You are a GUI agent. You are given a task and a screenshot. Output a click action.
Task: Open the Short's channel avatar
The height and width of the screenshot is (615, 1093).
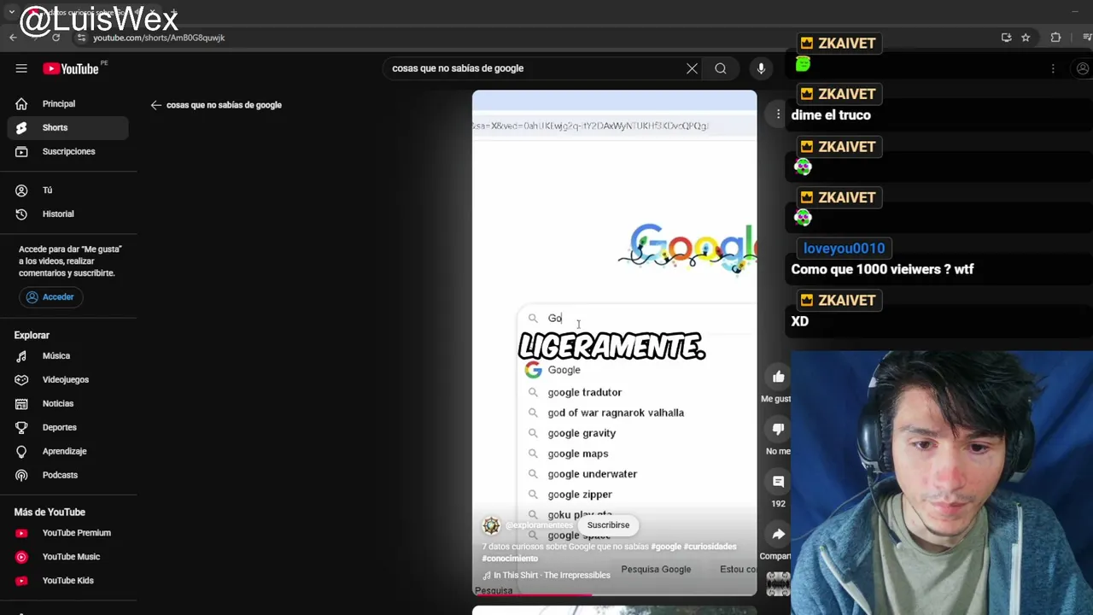point(491,525)
